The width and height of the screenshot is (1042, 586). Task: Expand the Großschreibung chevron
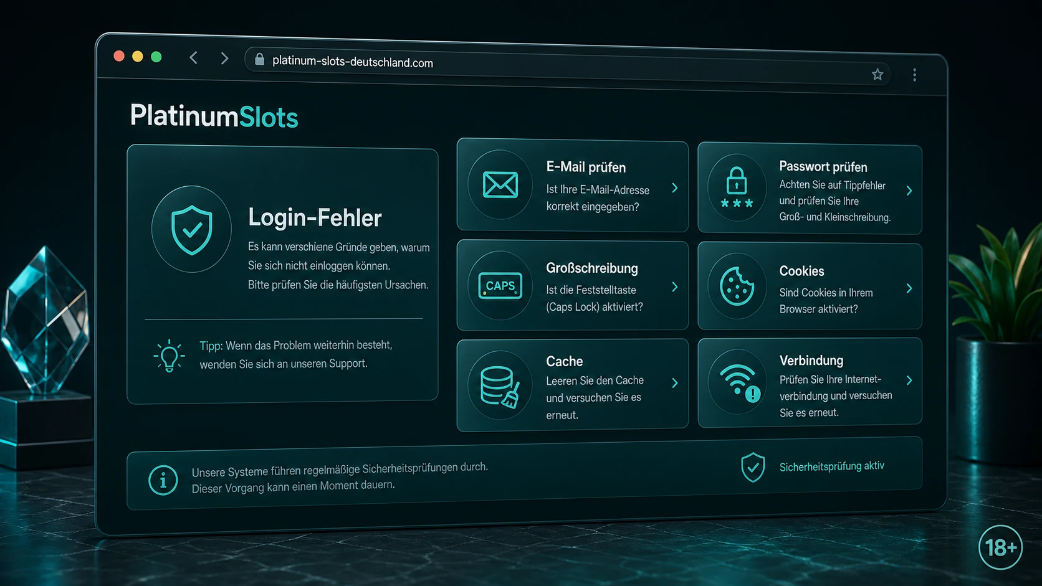point(675,286)
